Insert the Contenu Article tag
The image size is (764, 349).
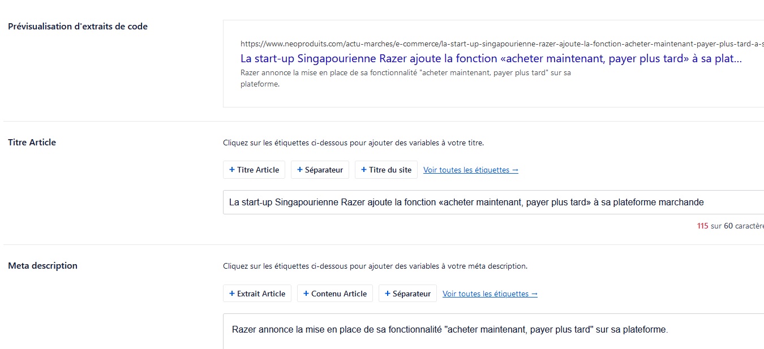pyautogui.click(x=335, y=294)
